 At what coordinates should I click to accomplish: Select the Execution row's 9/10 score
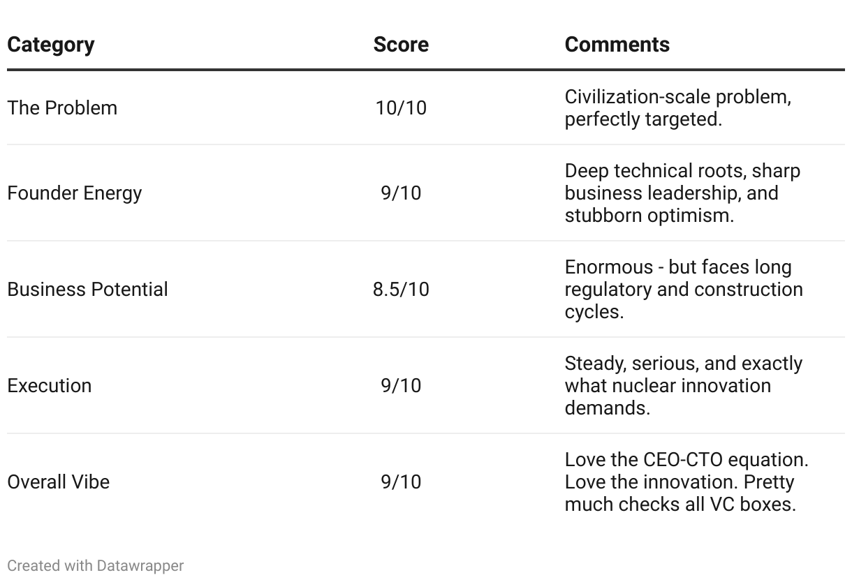coord(401,386)
